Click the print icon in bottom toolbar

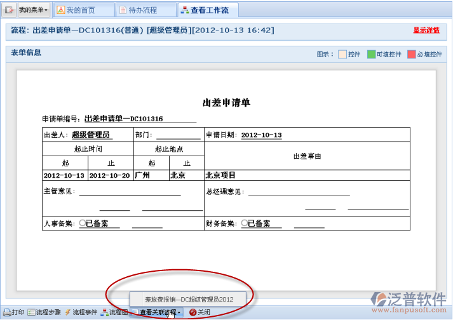(x=7, y=312)
